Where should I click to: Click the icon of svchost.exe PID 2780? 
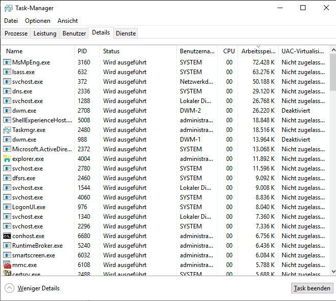[7, 169]
